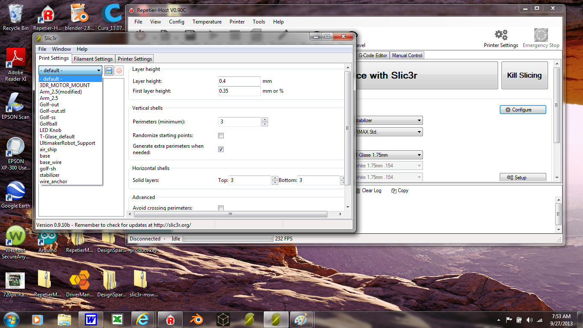
Task: Open Blender from the taskbar
Action: [197, 319]
